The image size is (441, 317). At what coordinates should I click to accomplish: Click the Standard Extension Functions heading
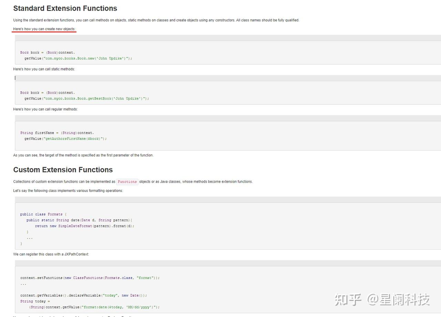coord(65,8)
